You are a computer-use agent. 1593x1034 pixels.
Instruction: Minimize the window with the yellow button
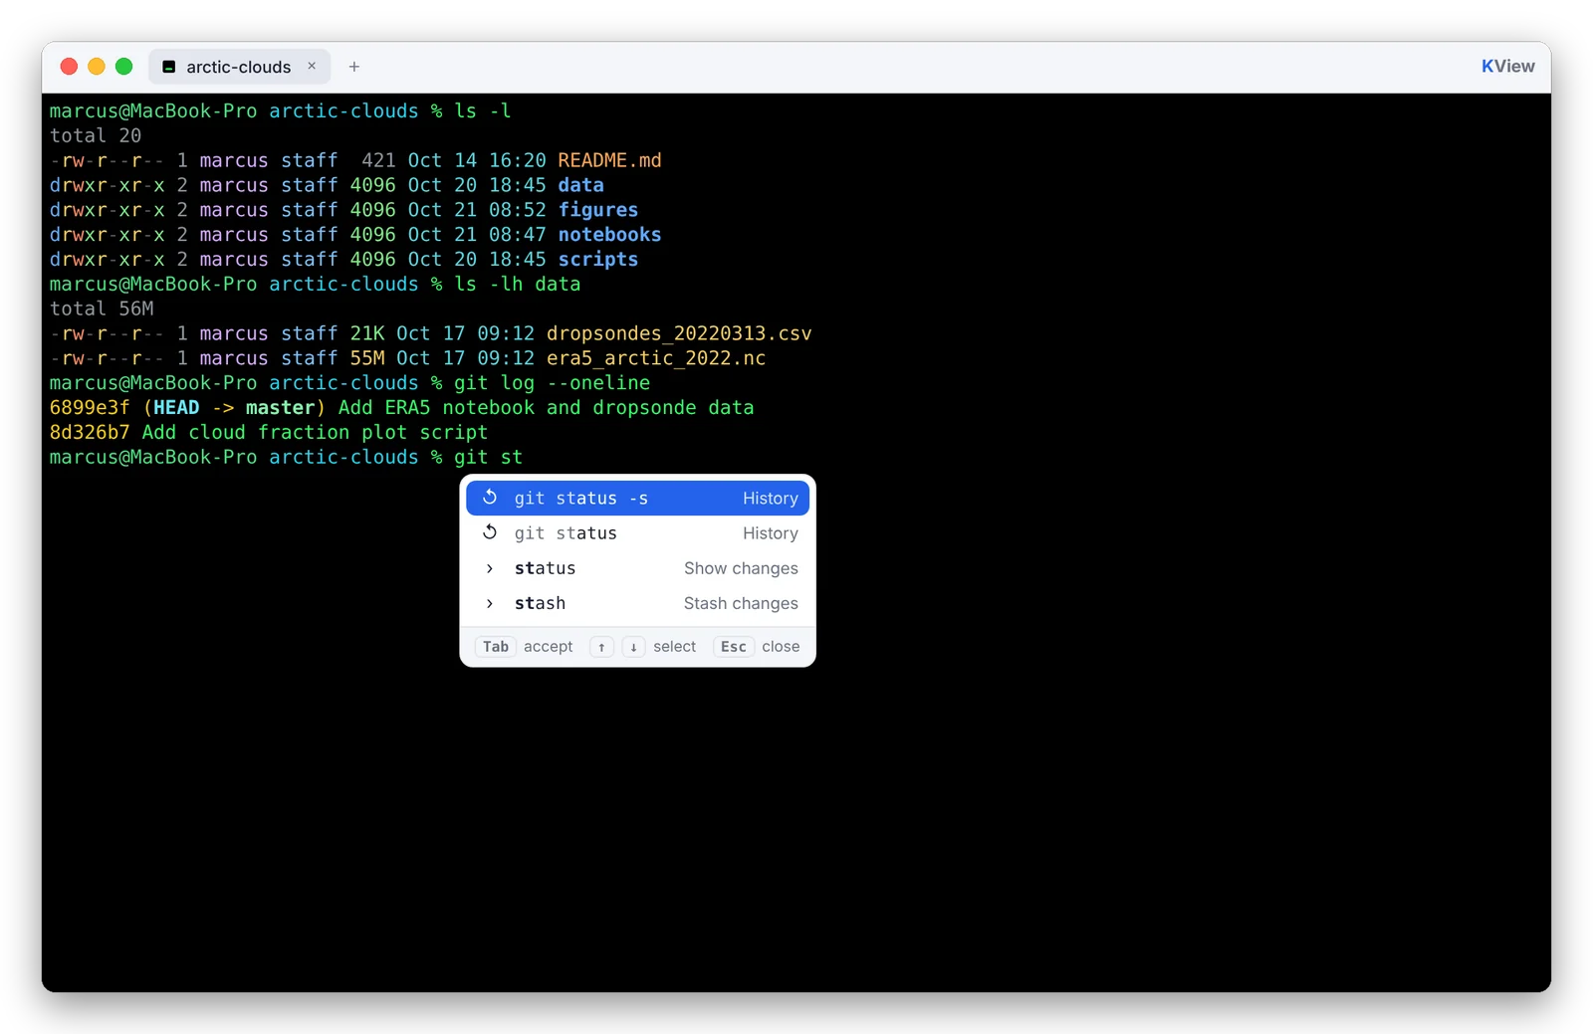pyautogui.click(x=97, y=67)
